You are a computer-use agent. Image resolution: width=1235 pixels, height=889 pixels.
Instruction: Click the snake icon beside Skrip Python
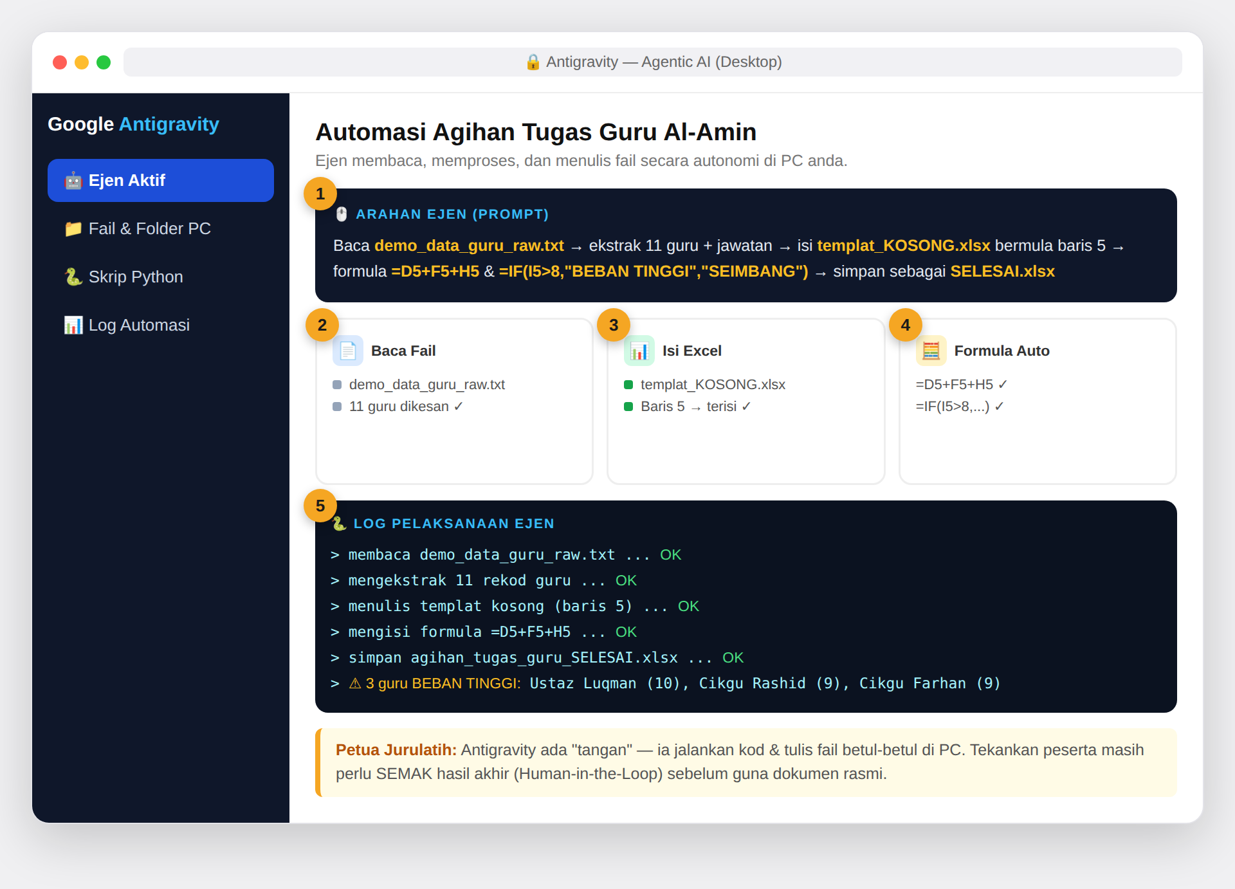click(x=73, y=277)
